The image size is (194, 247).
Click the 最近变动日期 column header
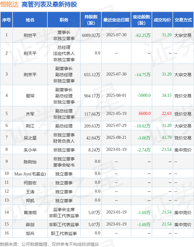pos(116,20)
